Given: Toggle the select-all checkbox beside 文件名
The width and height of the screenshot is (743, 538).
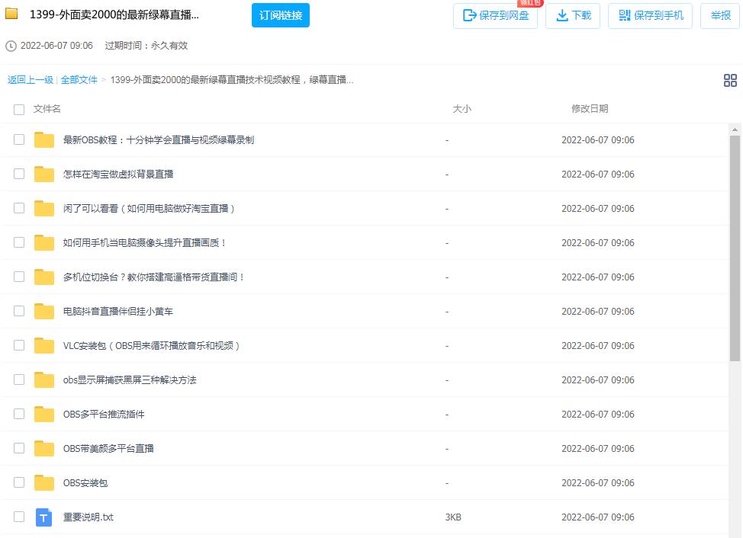Looking at the screenshot, I should [x=19, y=110].
